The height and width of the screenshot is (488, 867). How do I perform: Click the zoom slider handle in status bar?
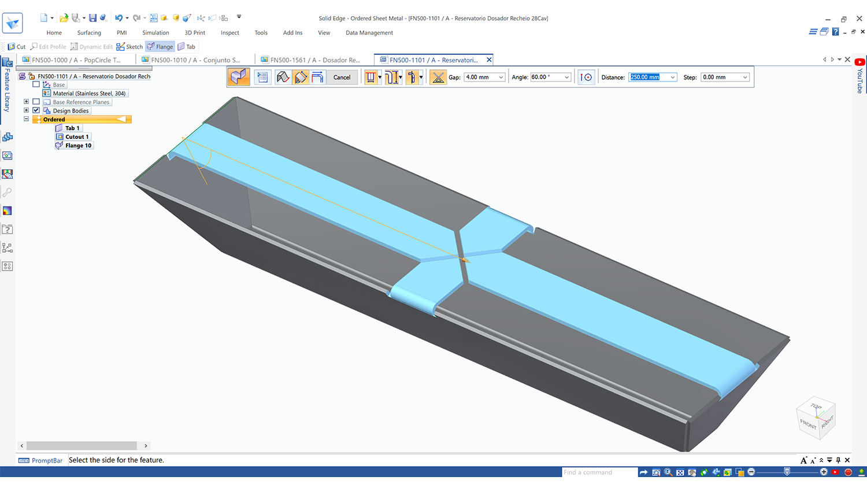787,472
